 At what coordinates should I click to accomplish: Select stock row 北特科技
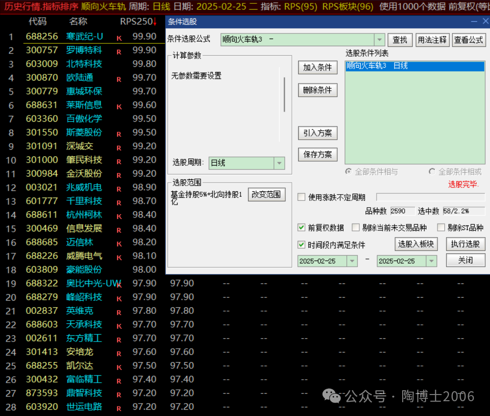83,64
